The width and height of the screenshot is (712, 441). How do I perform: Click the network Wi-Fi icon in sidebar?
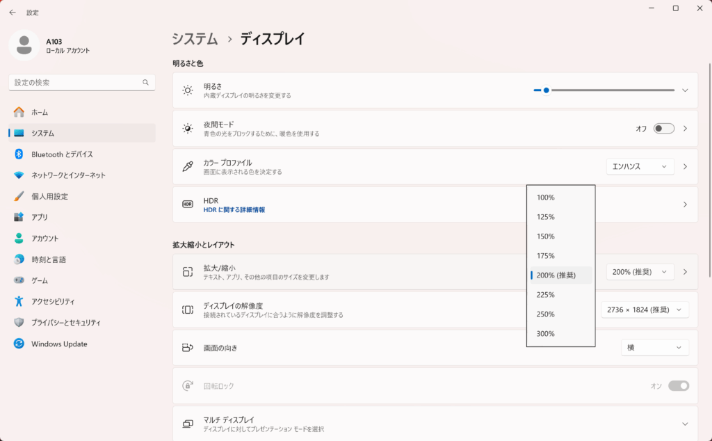click(19, 175)
